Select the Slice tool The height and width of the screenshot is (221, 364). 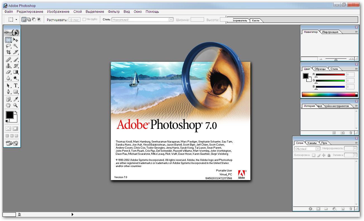16,52
